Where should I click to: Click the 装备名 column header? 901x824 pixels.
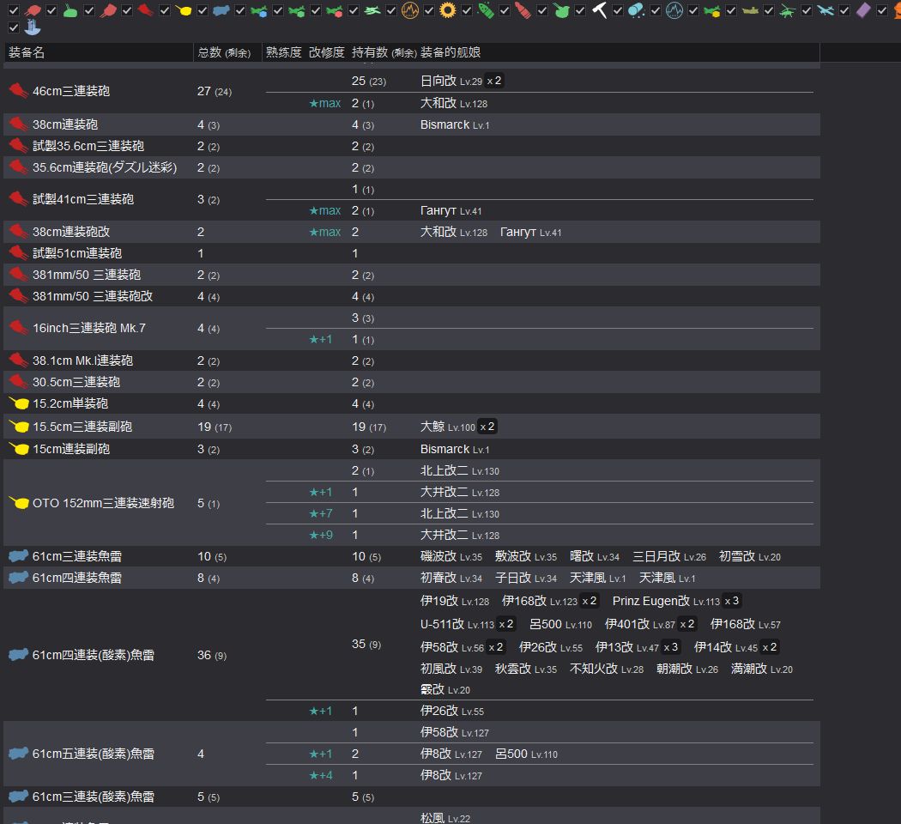(x=27, y=52)
